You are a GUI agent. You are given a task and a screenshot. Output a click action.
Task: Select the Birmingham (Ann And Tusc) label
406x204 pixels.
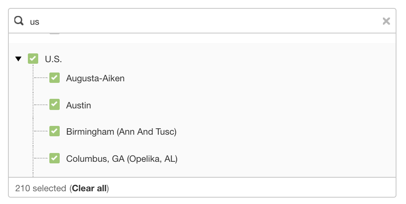[121, 131]
